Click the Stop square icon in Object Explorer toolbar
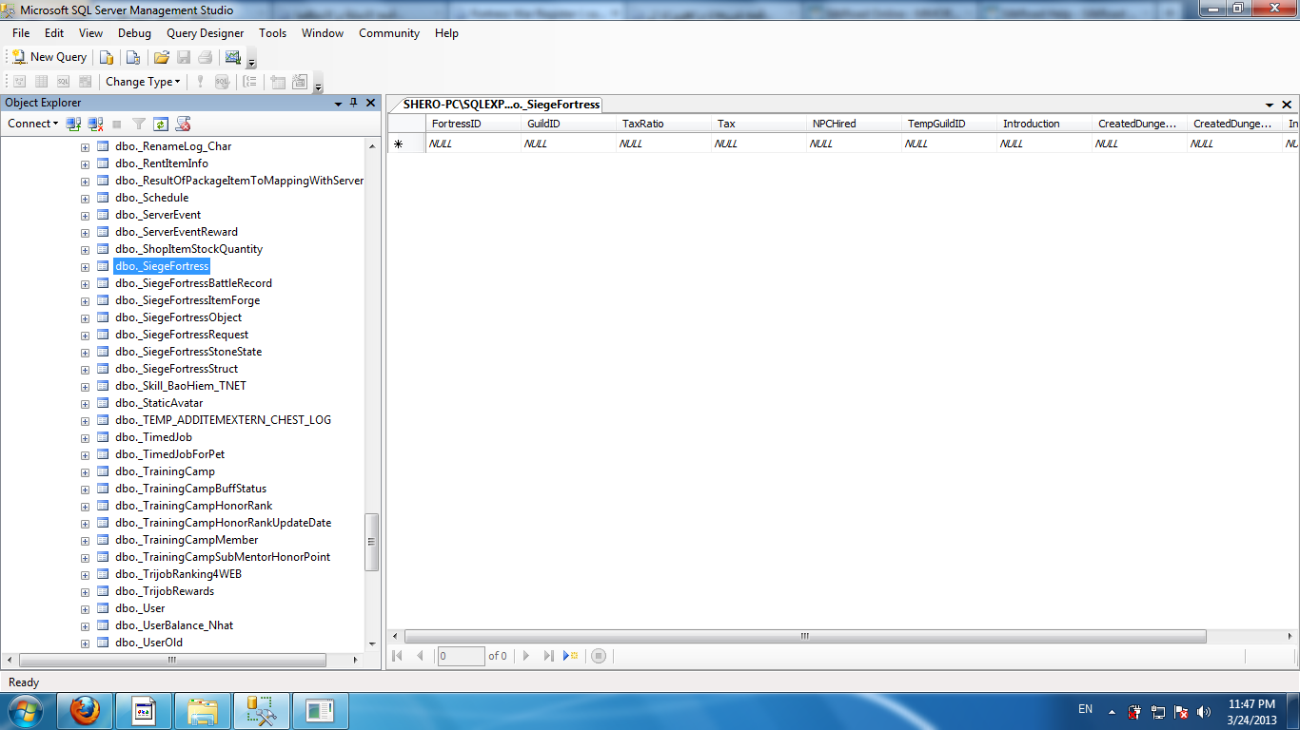 click(117, 124)
